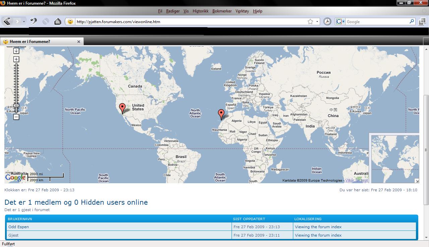The image size is (429, 247).
Task: Click the overview mini-map thumbnail
Action: 395,159
